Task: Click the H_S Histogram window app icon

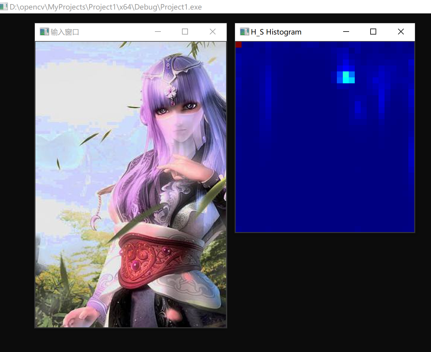Action: pyautogui.click(x=245, y=32)
